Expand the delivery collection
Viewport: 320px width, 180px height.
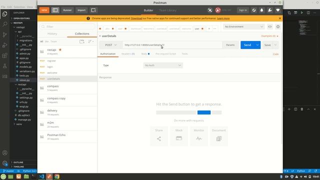(x=67, y=112)
